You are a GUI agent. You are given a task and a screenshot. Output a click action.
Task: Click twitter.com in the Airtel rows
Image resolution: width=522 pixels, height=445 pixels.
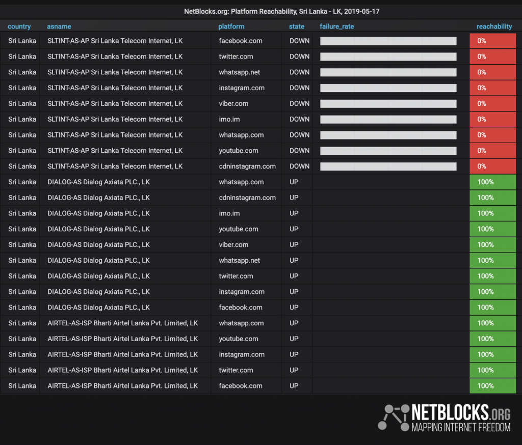coord(236,370)
